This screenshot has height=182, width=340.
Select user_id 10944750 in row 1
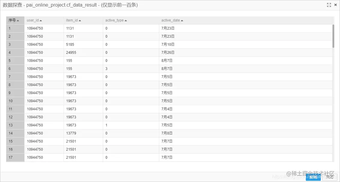44,28
